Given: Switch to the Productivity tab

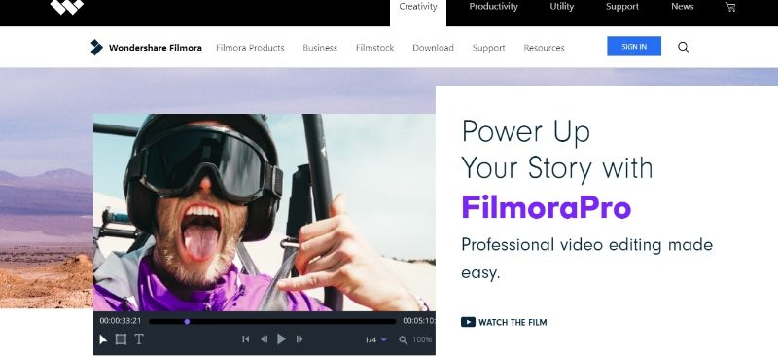Looking at the screenshot, I should (493, 7).
